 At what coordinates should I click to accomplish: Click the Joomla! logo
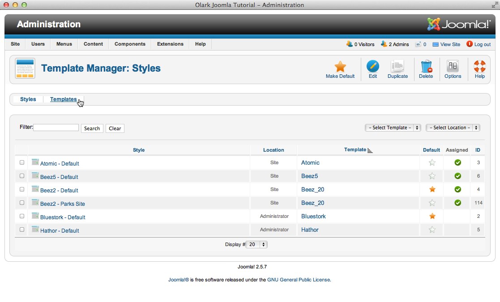(459, 24)
